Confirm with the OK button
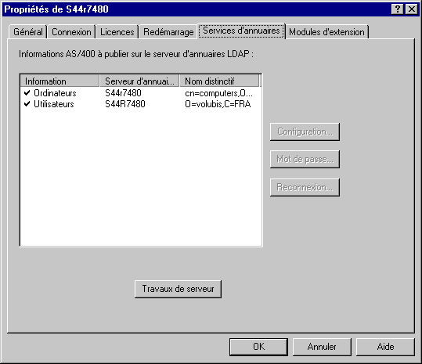 (258, 347)
